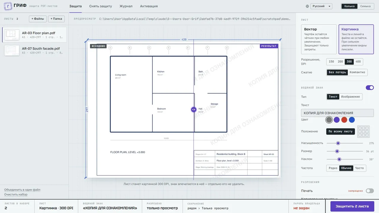Add files with the + Файлы button
Image resolution: width=379 pixels, height=213 pixels.
click(x=38, y=19)
